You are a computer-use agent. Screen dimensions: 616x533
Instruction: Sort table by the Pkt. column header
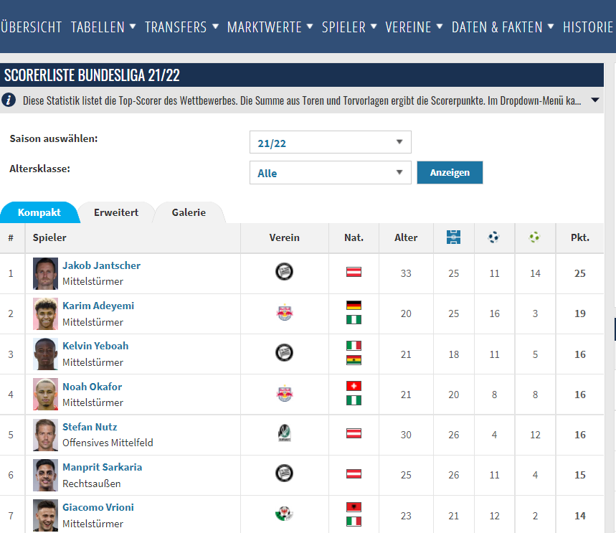[579, 237]
